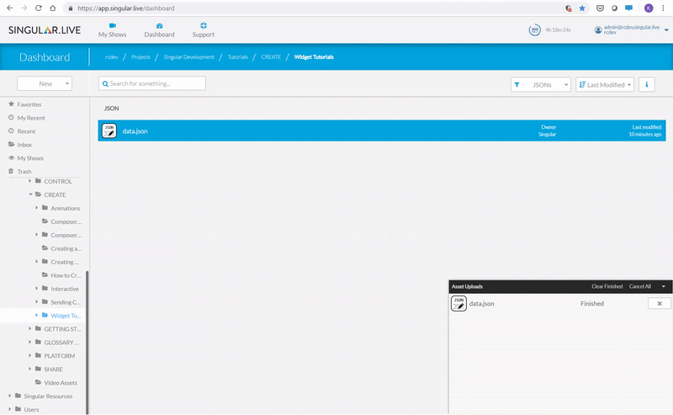Open the admin account menu

point(632,29)
